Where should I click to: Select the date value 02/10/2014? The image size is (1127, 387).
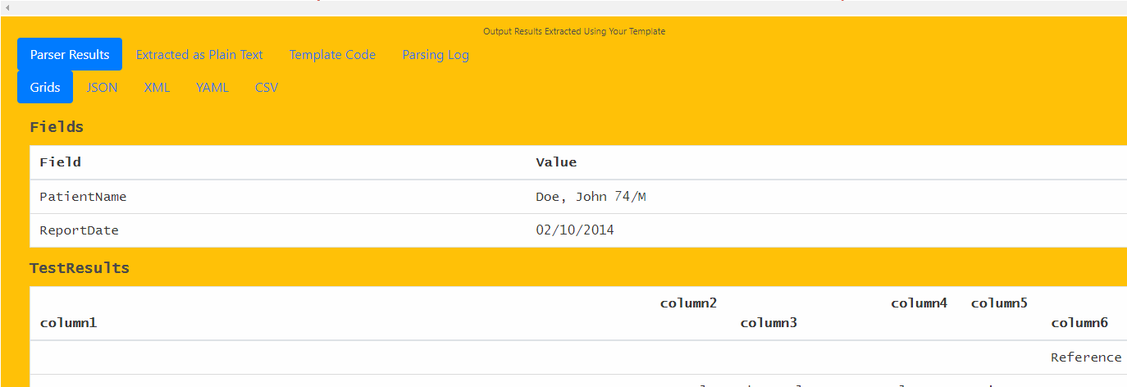point(575,230)
